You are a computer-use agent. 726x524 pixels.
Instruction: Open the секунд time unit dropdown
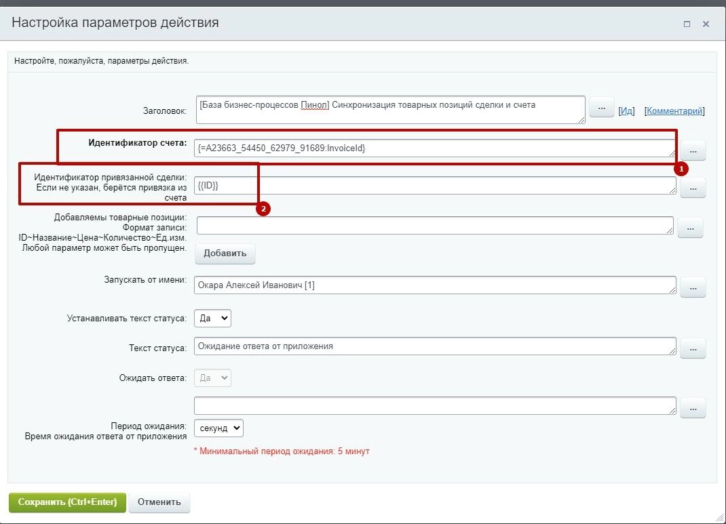tap(218, 428)
